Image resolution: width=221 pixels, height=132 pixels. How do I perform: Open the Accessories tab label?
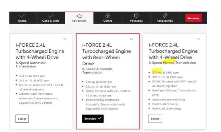165,21
